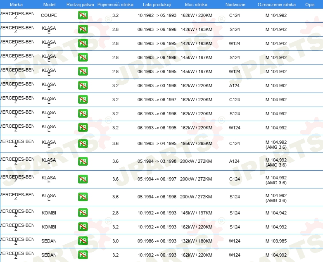Click W124 in the SEDAN 3.0 row
Screen dimensions: 323x262
(235, 241)
